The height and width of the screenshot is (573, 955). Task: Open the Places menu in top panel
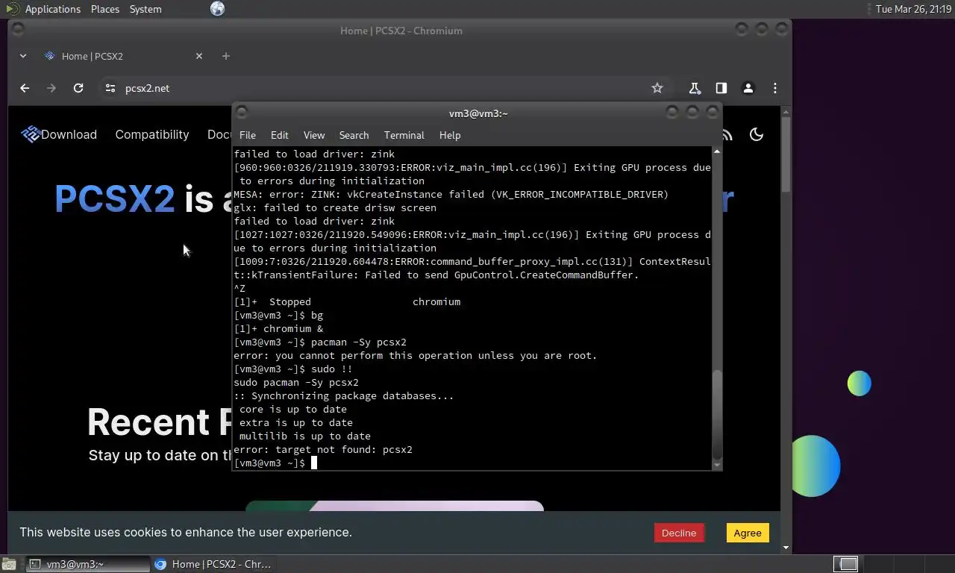click(x=105, y=9)
